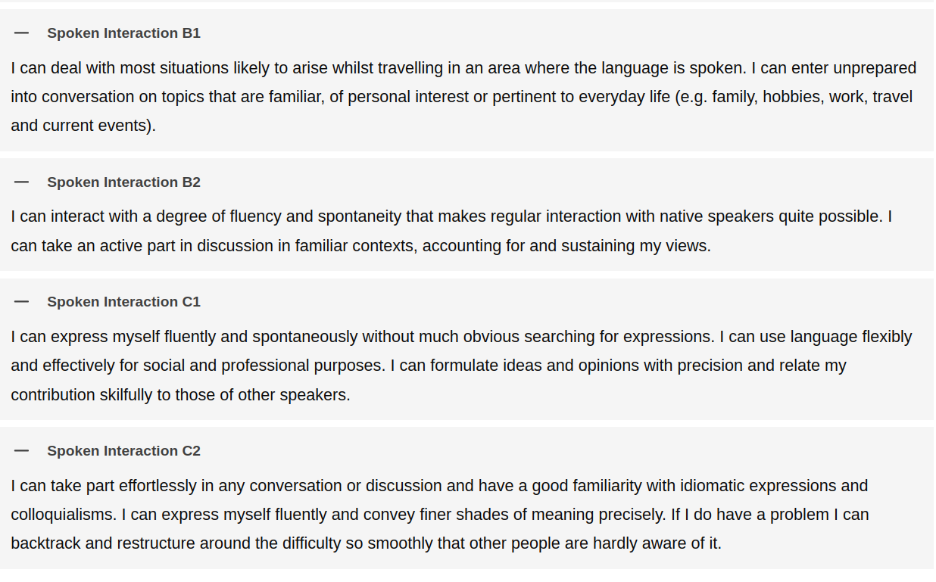The height and width of the screenshot is (582, 936).
Task: Collapse Spoken Interaction C1 using minus icon
Action: [x=21, y=302]
